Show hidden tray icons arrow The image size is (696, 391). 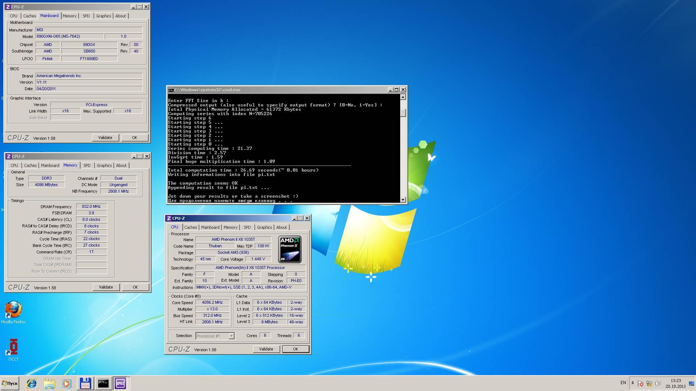coord(633,383)
